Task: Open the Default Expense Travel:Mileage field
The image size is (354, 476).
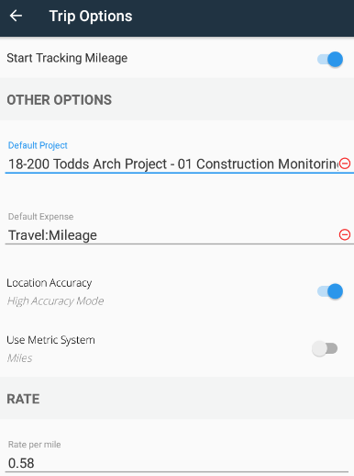Action: 171,235
